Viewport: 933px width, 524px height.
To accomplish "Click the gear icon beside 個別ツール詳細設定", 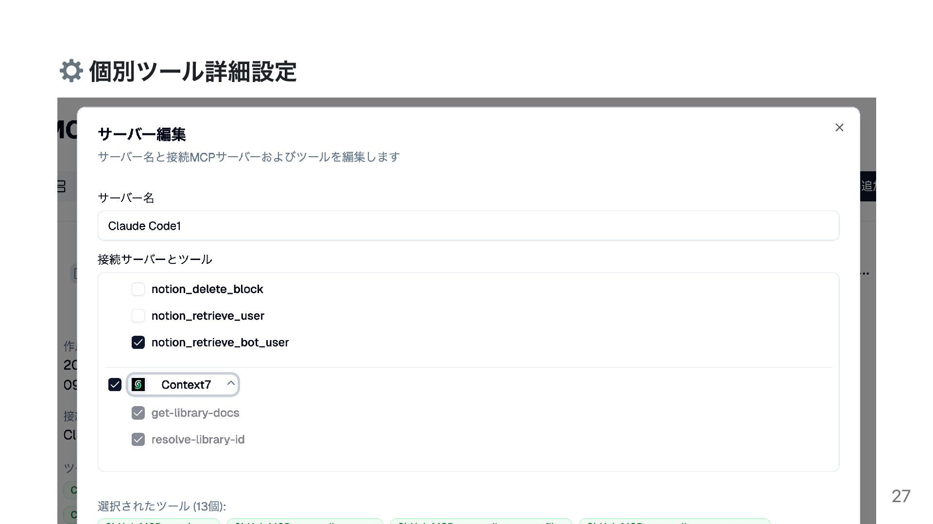I will tap(71, 71).
